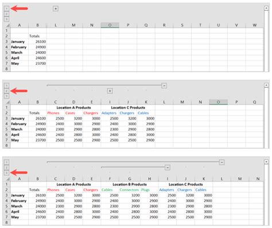Select the green 'Plugs' cell

pyautogui.click(x=149, y=190)
